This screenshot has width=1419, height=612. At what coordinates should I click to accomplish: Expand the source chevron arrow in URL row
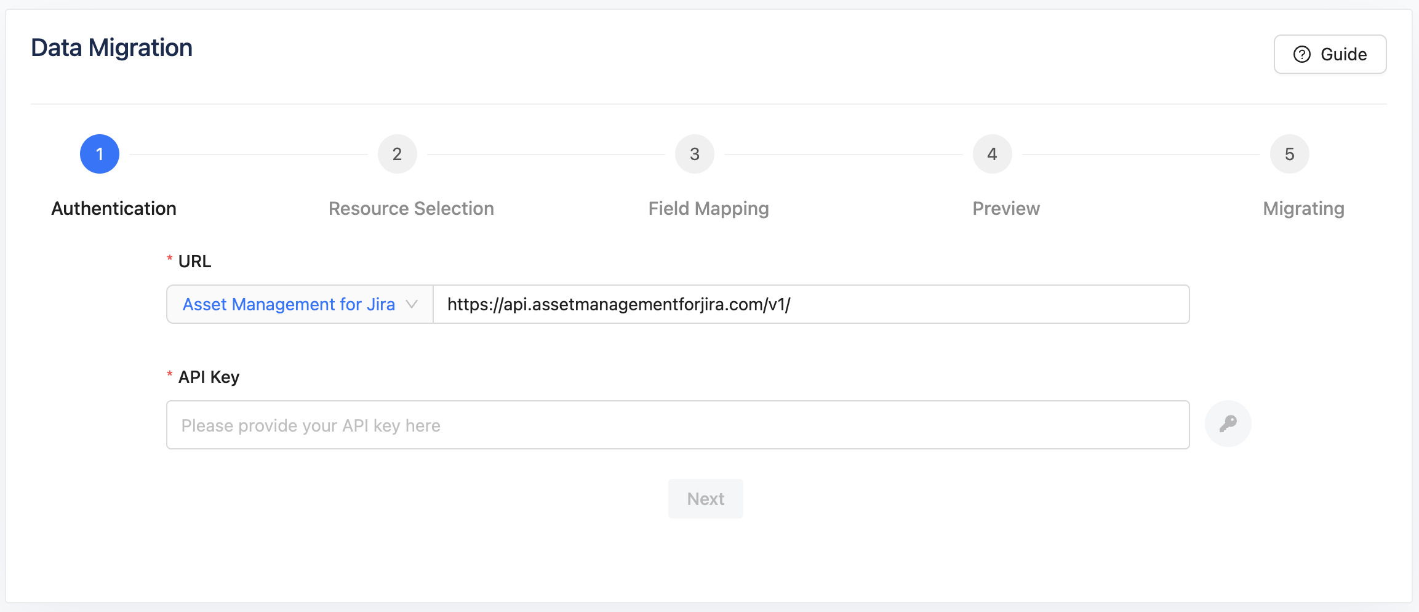[412, 304]
